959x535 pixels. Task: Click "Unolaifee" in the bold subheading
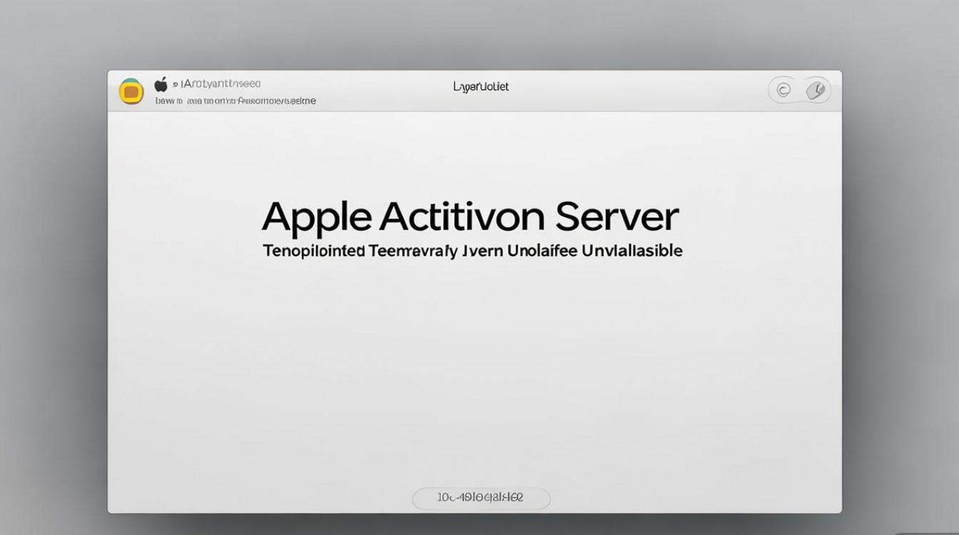542,251
